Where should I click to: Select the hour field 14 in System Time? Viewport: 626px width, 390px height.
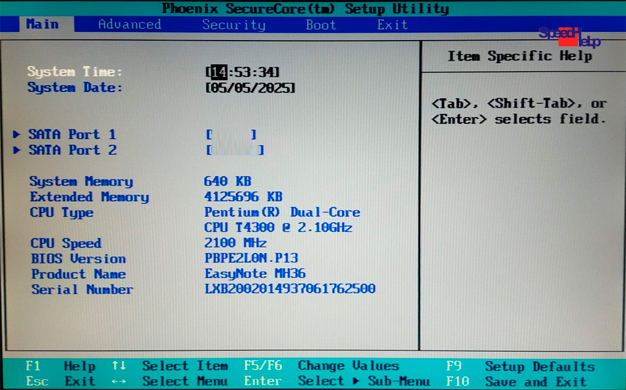218,72
